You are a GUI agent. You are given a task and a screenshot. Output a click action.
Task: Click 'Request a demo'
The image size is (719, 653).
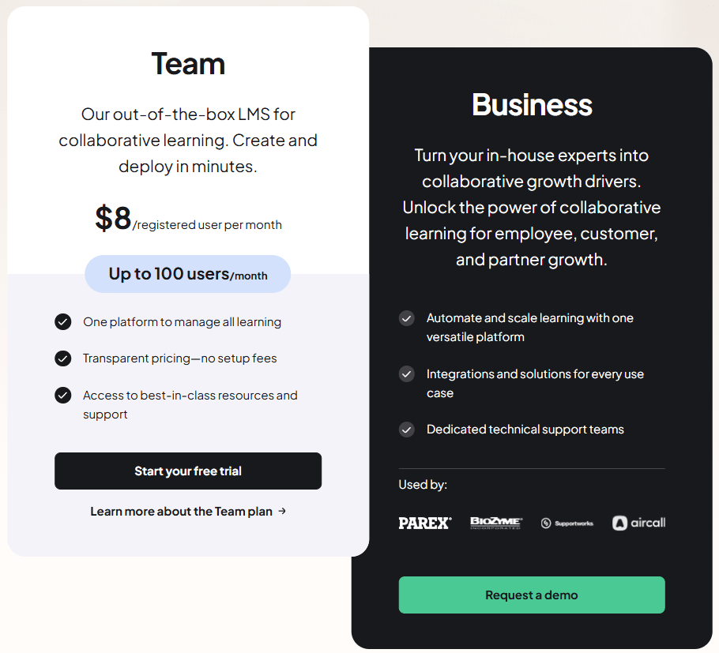(531, 595)
